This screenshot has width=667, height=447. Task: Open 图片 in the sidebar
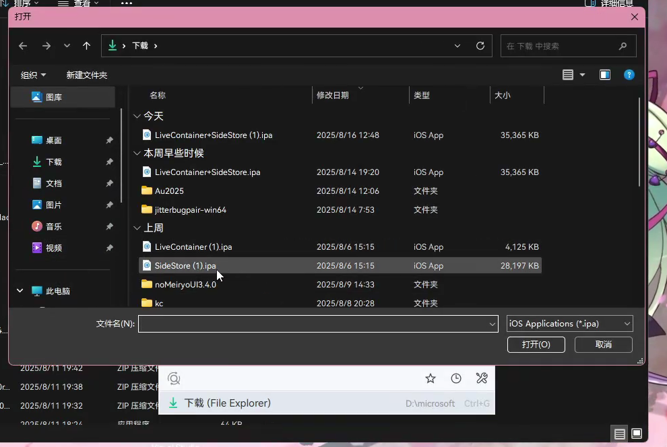tap(53, 205)
